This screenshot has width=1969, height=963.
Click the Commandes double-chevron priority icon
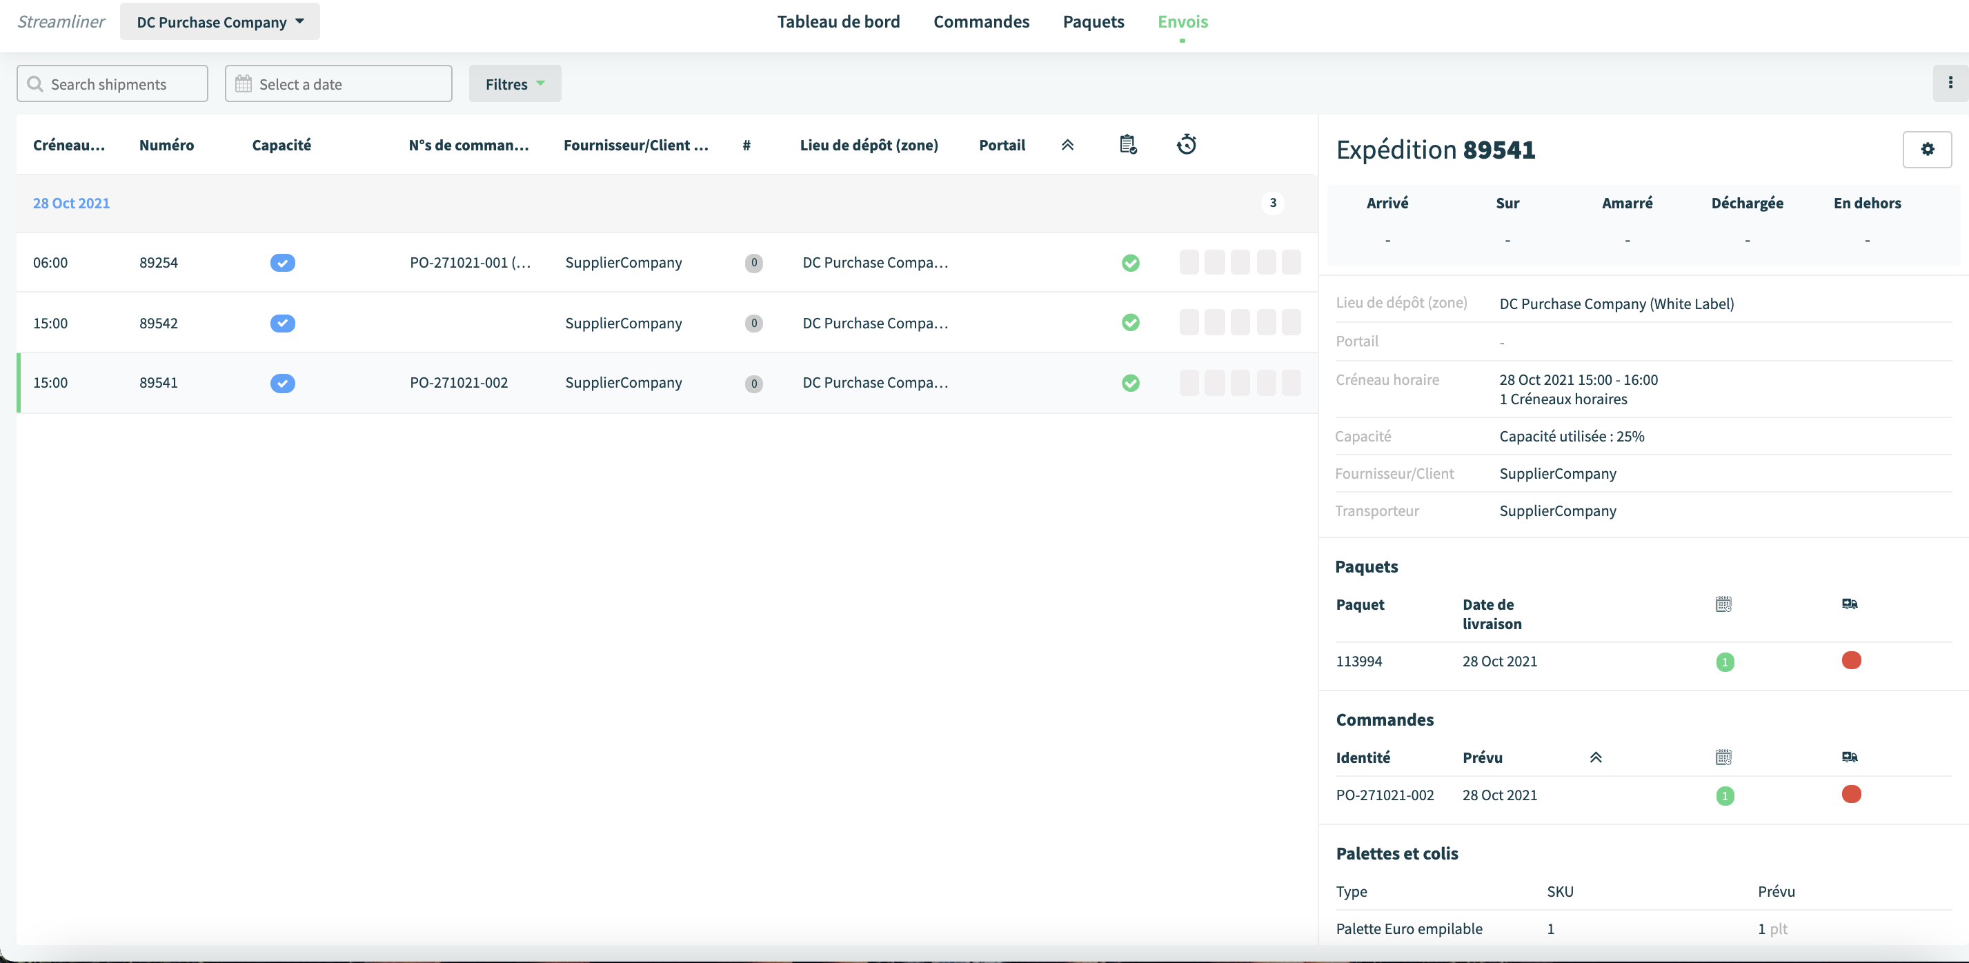point(1596,757)
